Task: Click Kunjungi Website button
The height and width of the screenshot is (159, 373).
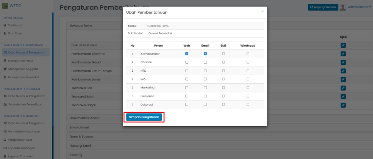Action: 323,7
